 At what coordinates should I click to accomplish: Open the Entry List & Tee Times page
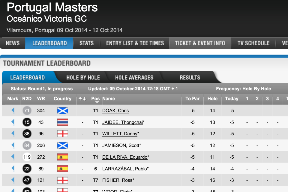click(x=135, y=43)
